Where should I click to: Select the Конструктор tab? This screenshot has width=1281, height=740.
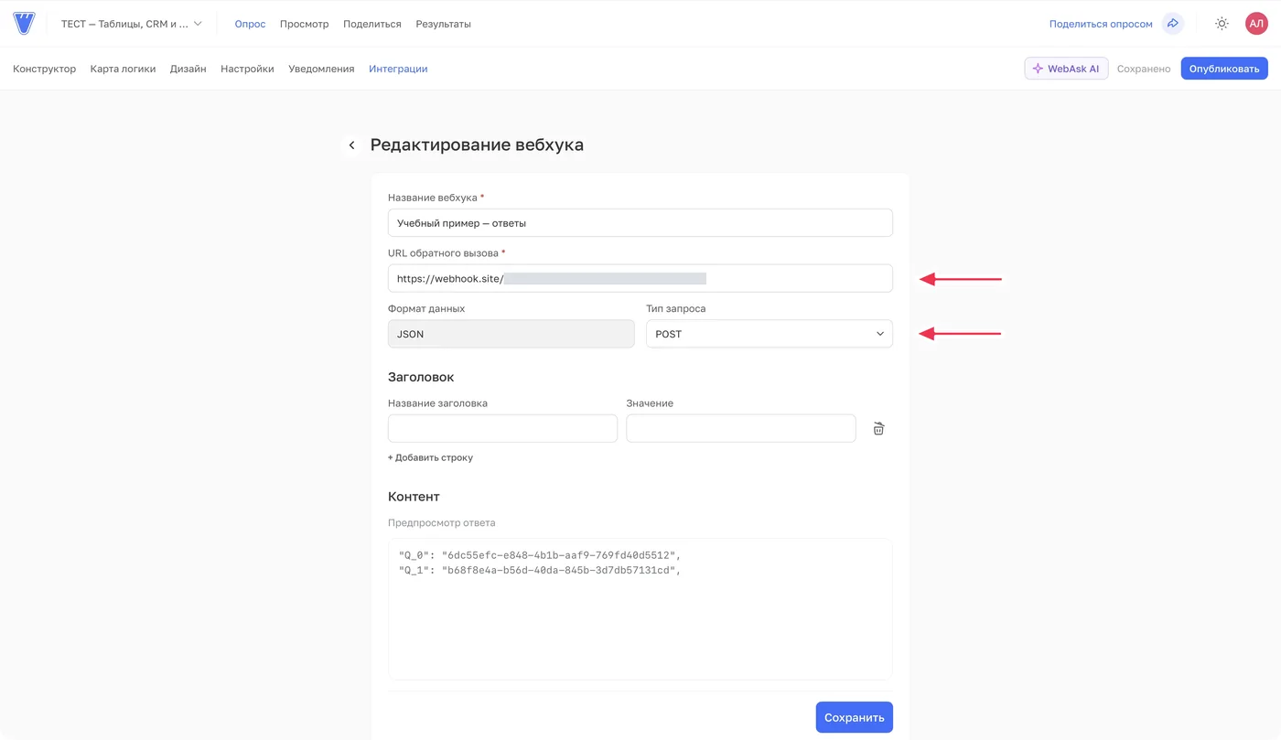coord(44,69)
